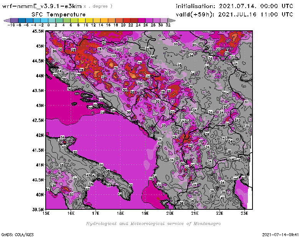Click the '44.5N' latitude label
This screenshot has width=307, height=237.
pyautogui.click(x=38, y=61)
